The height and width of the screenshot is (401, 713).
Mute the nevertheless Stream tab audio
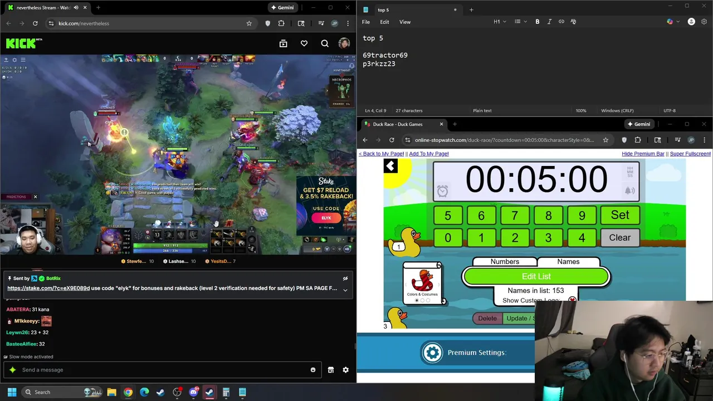coord(76,8)
